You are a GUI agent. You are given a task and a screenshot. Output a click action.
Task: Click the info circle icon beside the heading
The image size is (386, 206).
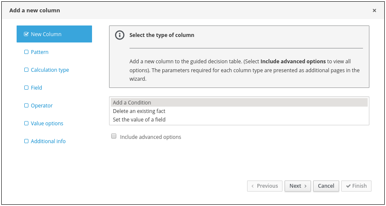tap(120, 35)
